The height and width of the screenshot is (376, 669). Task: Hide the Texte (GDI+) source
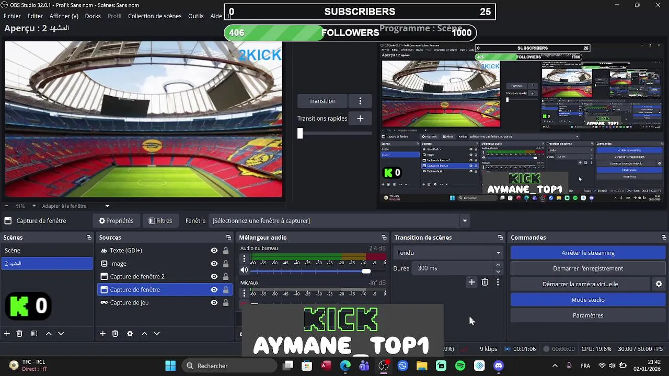[x=214, y=251]
